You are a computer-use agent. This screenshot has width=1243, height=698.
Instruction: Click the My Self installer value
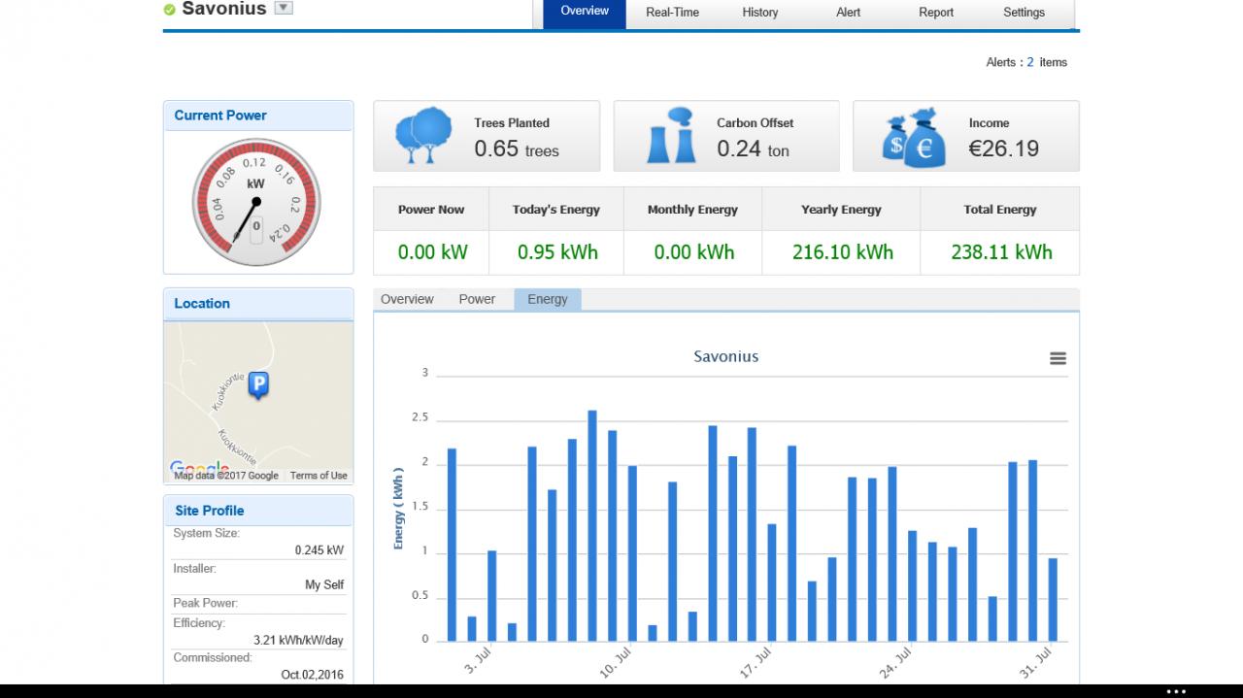[324, 585]
